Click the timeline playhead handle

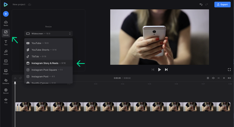point(15,83)
